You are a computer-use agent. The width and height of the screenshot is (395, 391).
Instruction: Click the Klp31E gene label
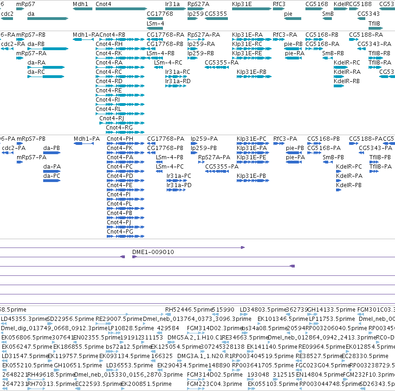242,4
